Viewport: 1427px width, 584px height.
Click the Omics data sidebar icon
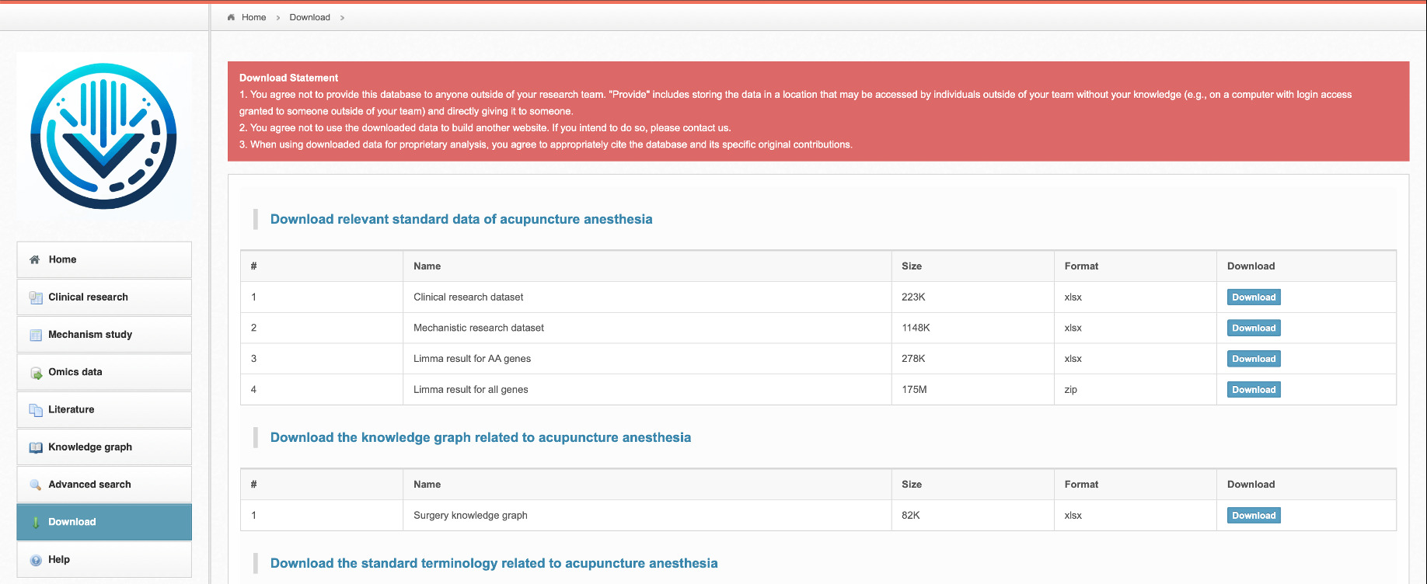[x=36, y=373]
